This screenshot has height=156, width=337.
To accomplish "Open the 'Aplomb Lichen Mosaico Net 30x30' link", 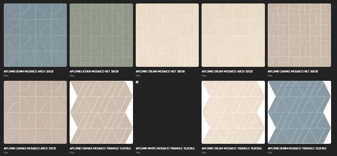I will pos(94,71).
